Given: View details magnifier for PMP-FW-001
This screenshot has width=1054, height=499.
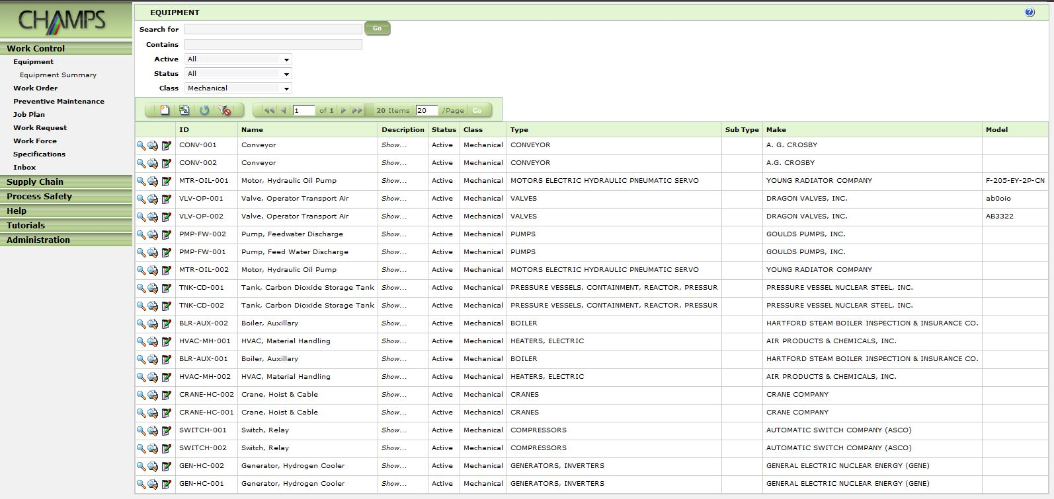Looking at the screenshot, I should pos(141,252).
